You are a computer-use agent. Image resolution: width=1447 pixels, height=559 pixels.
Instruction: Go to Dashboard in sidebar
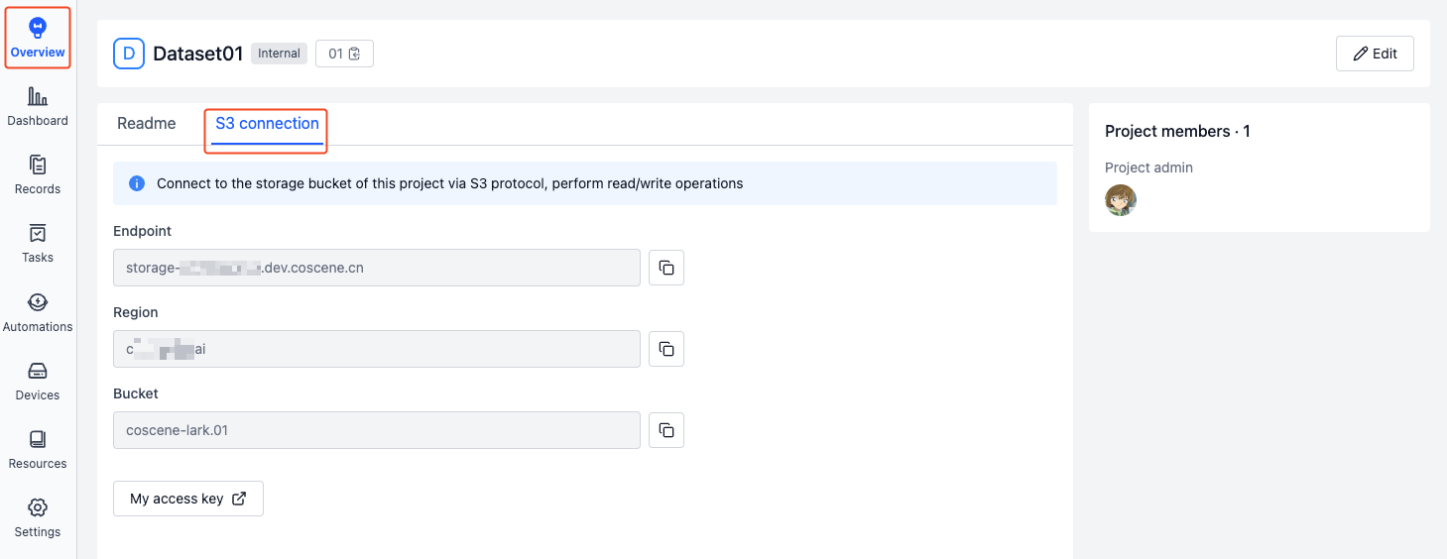click(38, 107)
